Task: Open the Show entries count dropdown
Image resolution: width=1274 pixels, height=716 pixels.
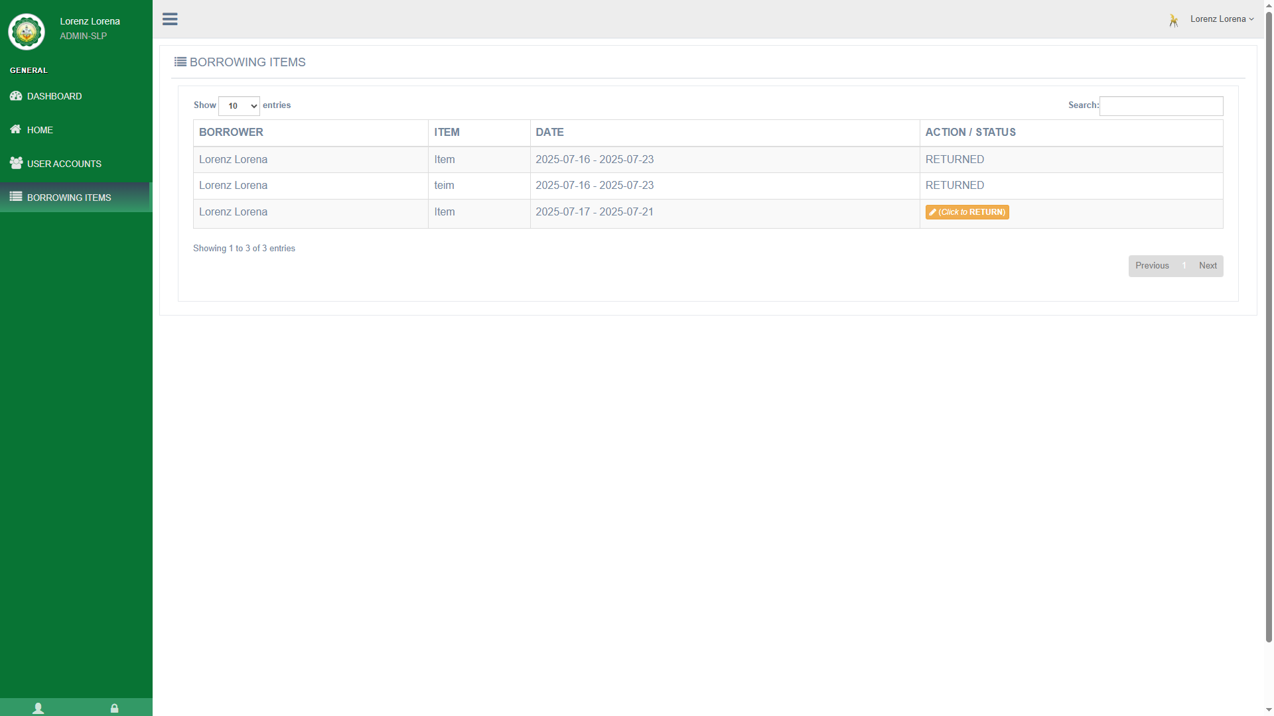Action: (239, 106)
